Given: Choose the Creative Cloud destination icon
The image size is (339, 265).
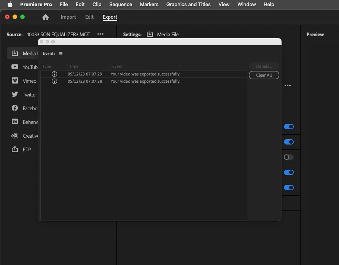Looking at the screenshot, I should (x=15, y=136).
